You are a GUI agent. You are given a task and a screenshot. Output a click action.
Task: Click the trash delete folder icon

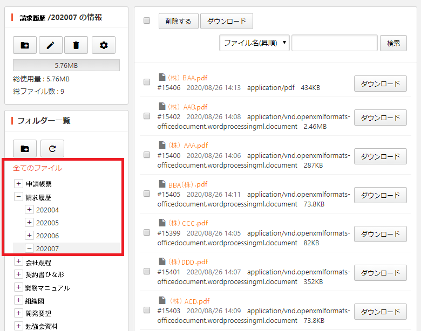76,46
